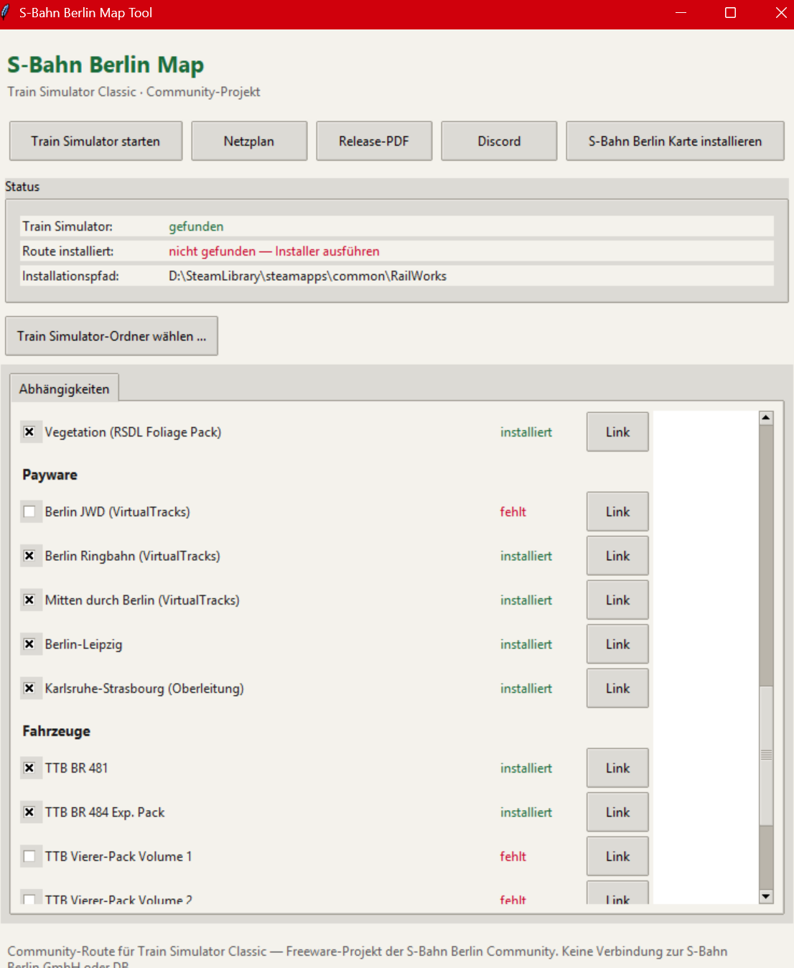794x968 pixels.
Task: Toggle Karlsruhe-Strasbourg (Oberleitung) checkbox
Action: [29, 689]
